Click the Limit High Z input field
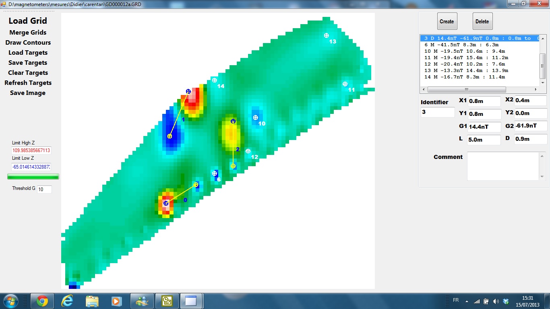The height and width of the screenshot is (309, 550). coord(31,150)
